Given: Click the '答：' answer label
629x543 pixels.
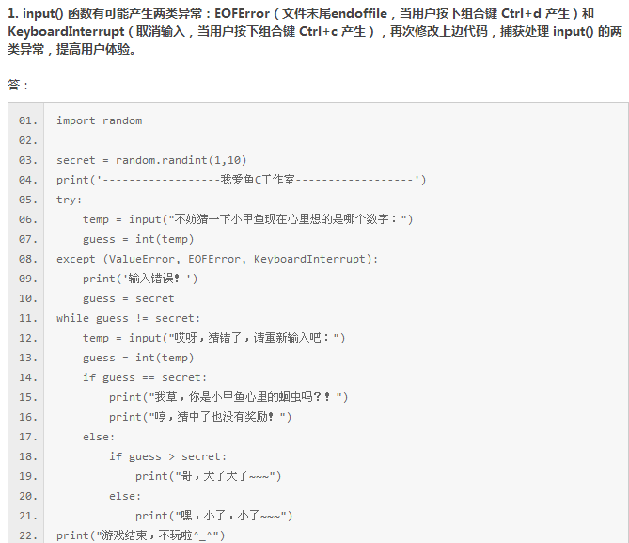Looking at the screenshot, I should [x=18, y=85].
